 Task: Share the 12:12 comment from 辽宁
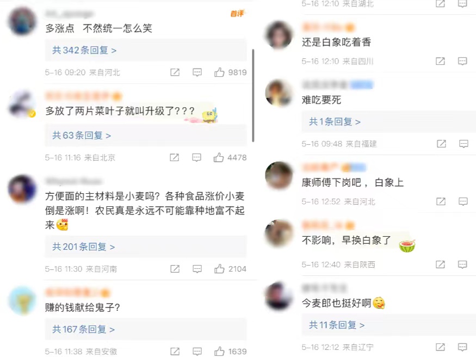click(x=440, y=347)
